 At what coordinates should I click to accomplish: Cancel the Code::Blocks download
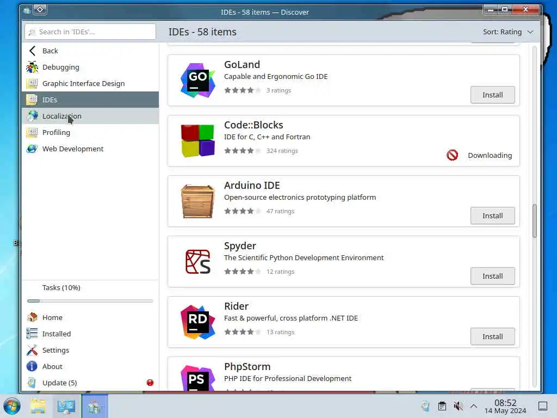[452, 155]
